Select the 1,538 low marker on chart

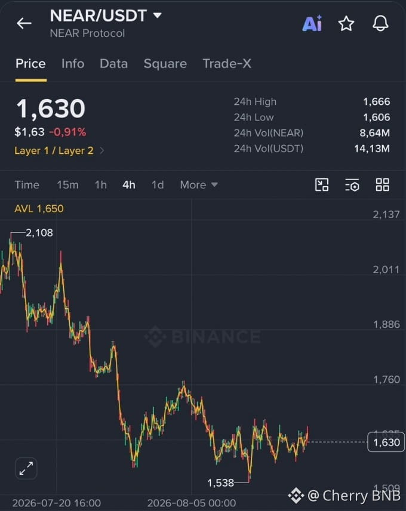(x=221, y=482)
